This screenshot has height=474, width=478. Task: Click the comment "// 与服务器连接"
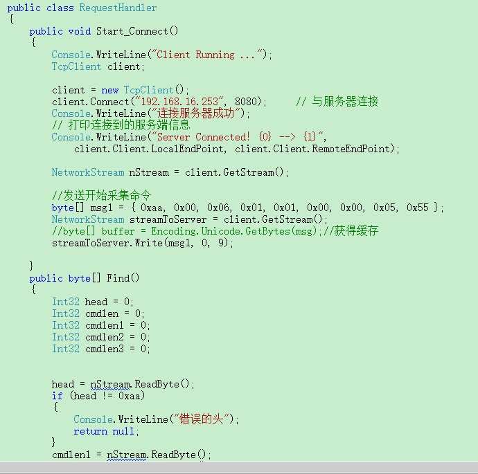pos(337,102)
